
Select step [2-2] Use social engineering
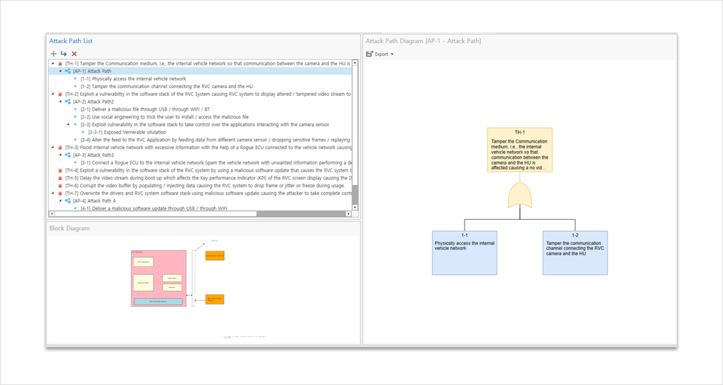pyautogui.click(x=165, y=116)
